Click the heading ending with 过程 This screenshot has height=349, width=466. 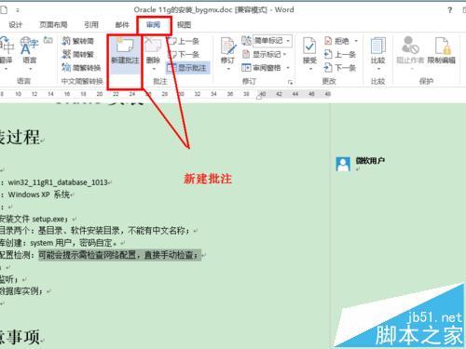[20, 137]
